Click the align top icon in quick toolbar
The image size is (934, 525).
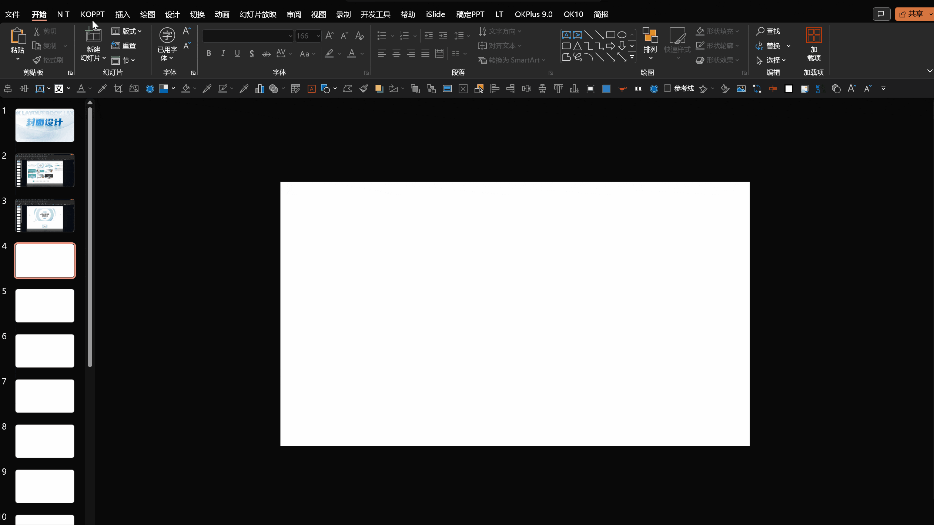coord(558,88)
